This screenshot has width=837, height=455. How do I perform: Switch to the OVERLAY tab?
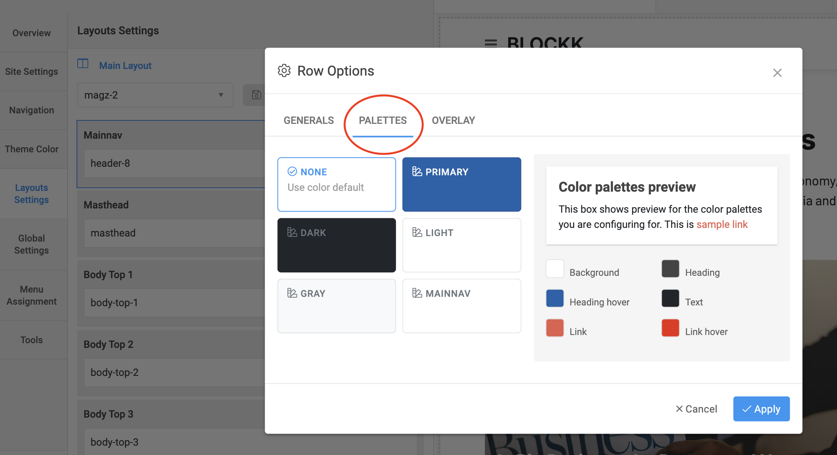(x=453, y=120)
